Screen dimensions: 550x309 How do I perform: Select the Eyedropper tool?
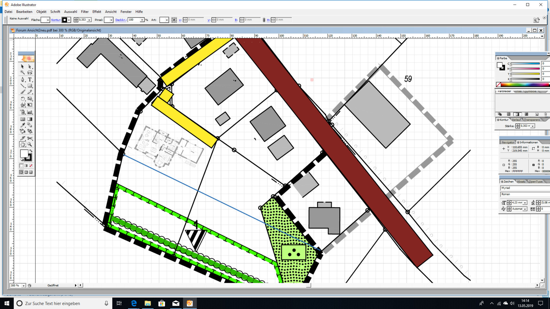22,125
